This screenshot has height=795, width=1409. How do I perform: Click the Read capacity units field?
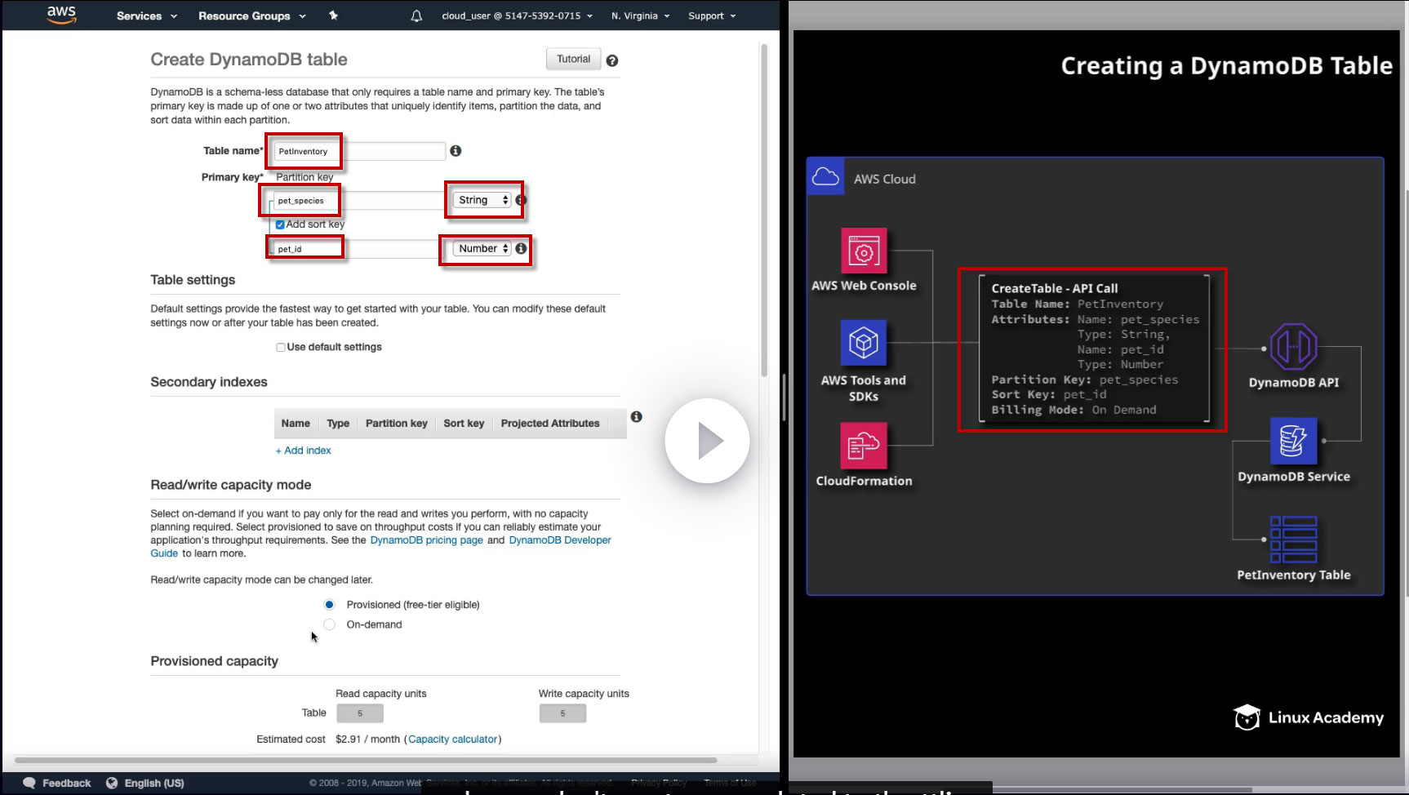click(x=360, y=713)
